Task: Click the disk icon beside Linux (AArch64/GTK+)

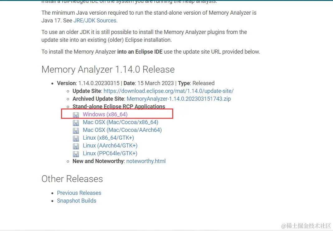Action: (x=76, y=146)
